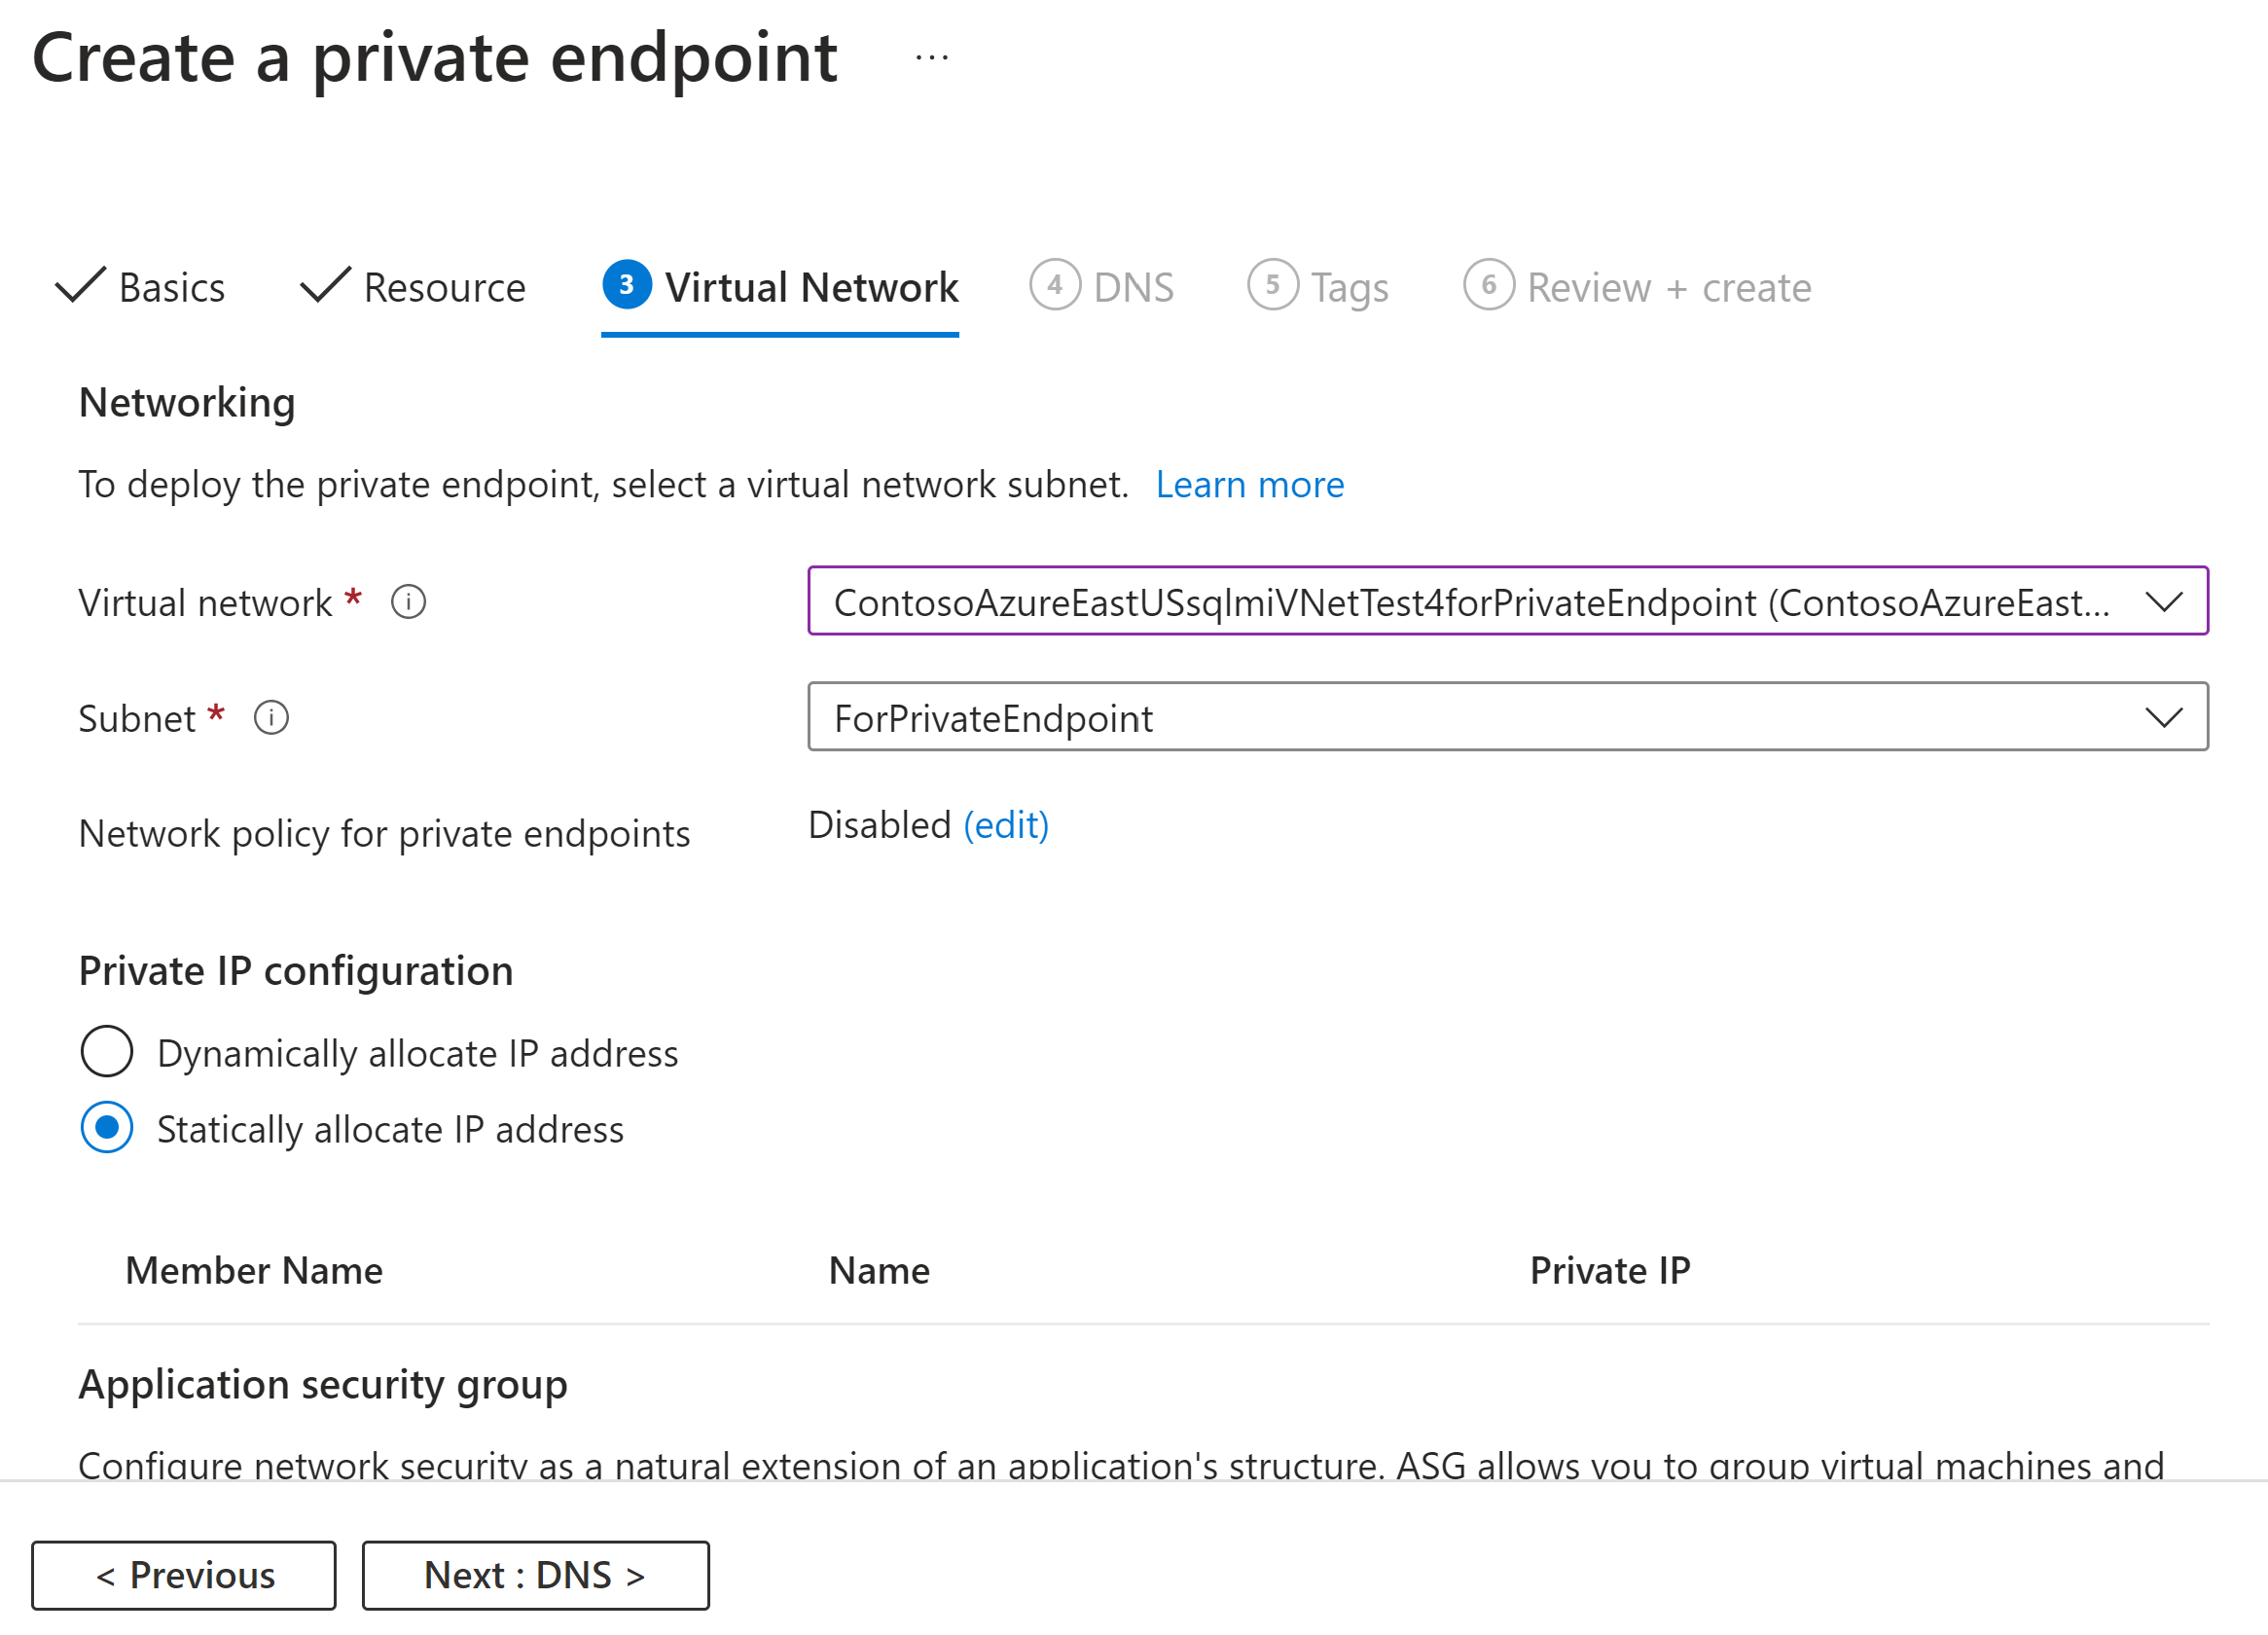Click the Virtual network info icon

tap(408, 602)
